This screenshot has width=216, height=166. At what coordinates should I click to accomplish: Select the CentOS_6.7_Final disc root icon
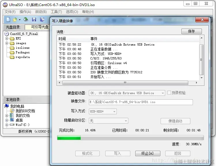6,34
